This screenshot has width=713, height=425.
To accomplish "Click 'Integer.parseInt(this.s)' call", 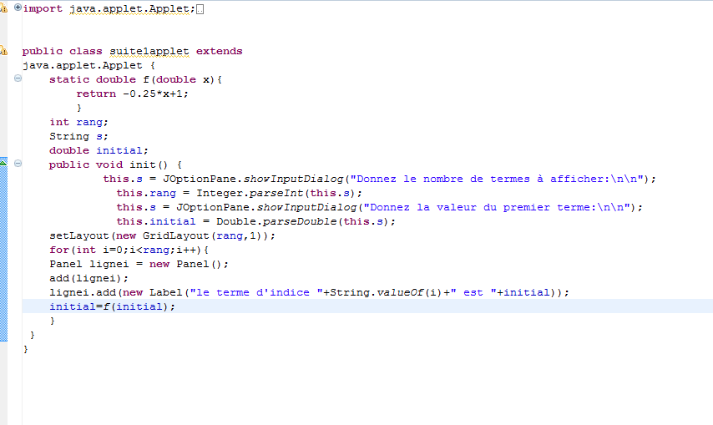I will coord(276,193).
